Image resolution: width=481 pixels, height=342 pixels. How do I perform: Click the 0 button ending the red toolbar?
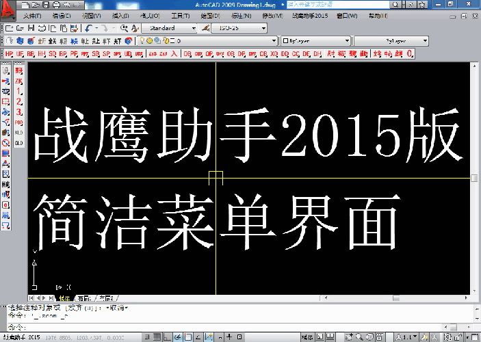tap(410, 53)
